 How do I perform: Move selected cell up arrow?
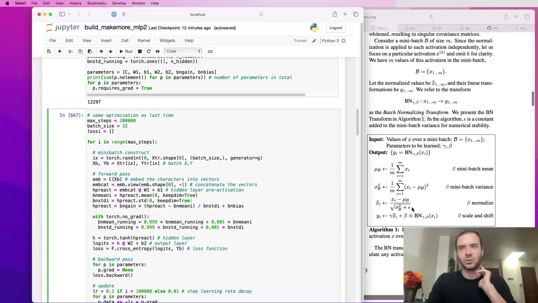pos(101,51)
